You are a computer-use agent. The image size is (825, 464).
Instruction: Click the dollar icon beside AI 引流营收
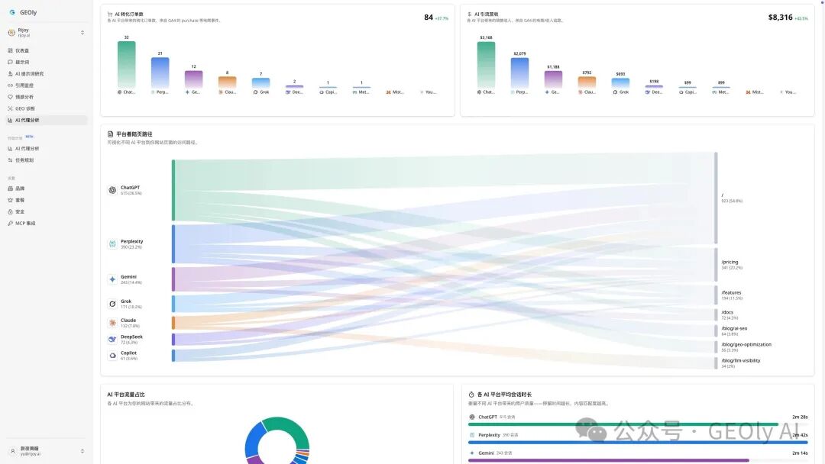click(469, 14)
